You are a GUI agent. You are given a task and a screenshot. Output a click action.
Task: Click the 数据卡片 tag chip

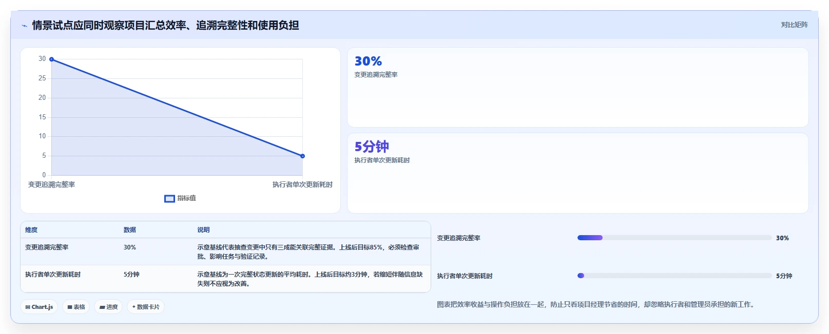pos(146,307)
